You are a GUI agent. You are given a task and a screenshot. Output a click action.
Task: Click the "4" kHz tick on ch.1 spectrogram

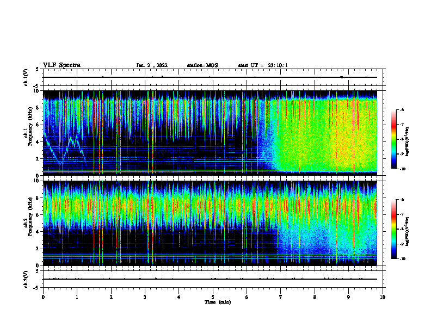[x=38, y=142]
